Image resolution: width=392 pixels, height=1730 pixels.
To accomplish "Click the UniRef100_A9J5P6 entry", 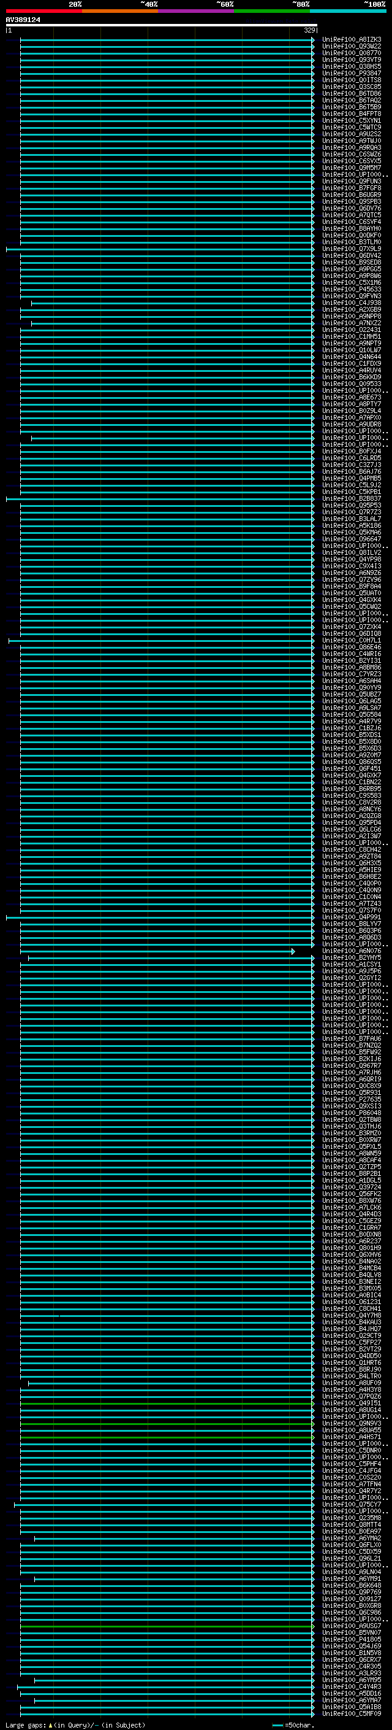I will pyautogui.click(x=351, y=971).
